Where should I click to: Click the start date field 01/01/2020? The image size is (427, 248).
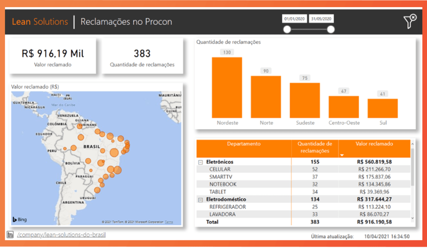[294, 19]
